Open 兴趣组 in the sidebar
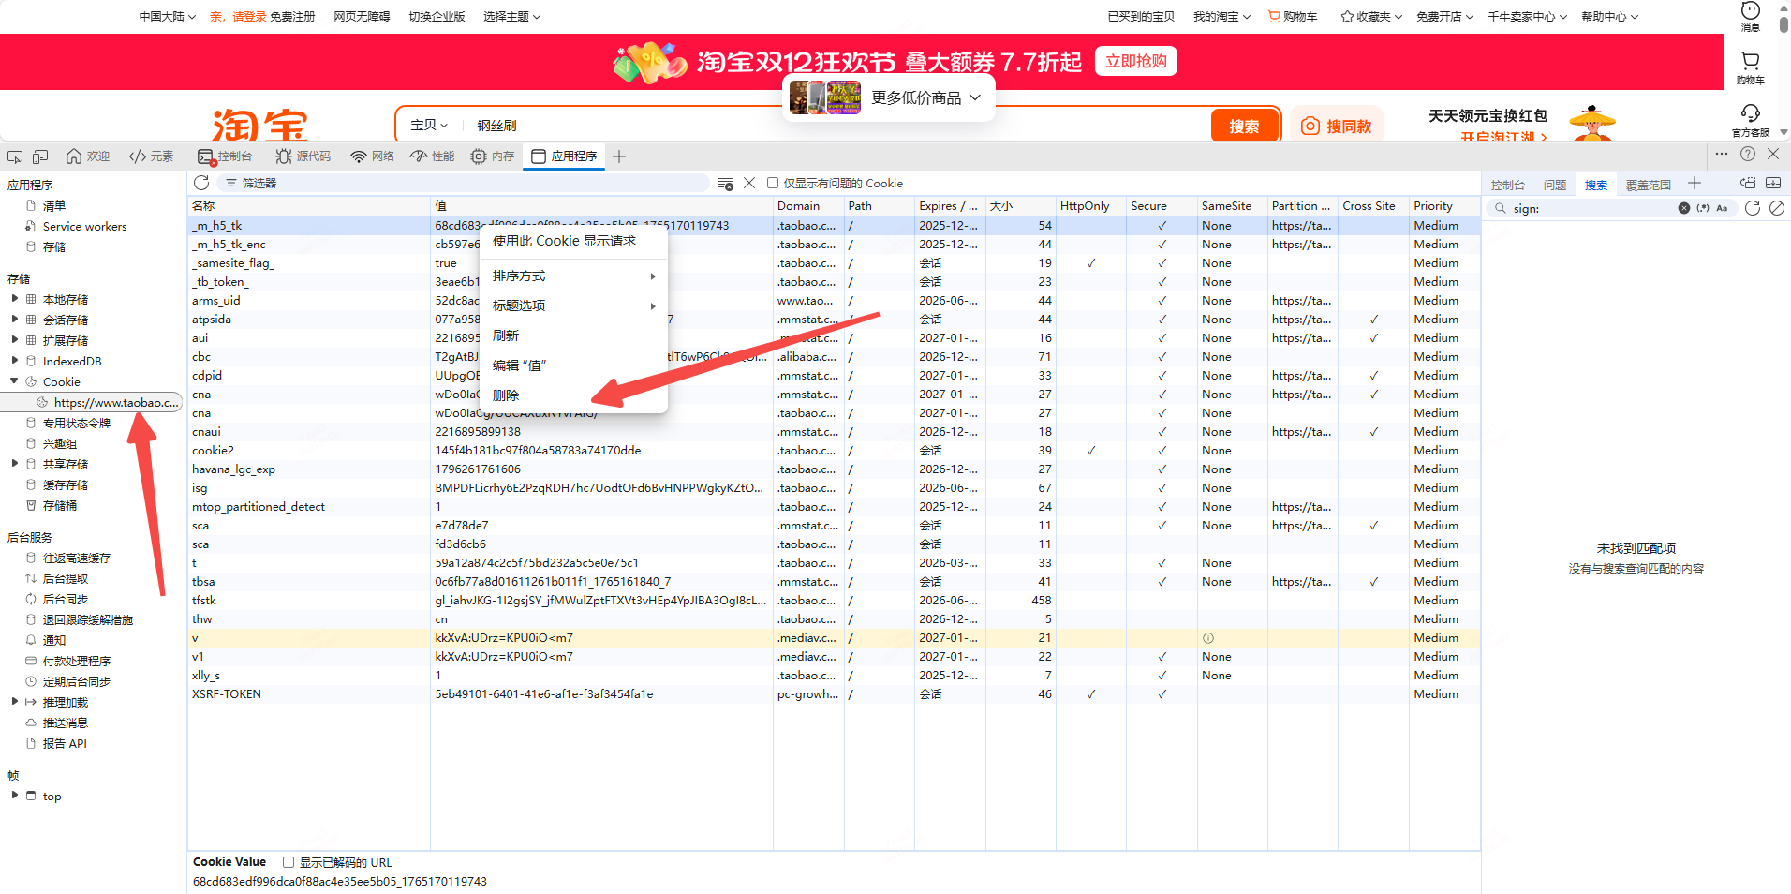This screenshot has width=1791, height=894. [x=60, y=443]
